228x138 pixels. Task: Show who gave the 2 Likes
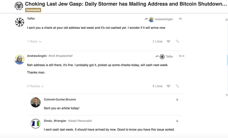coord(157,41)
